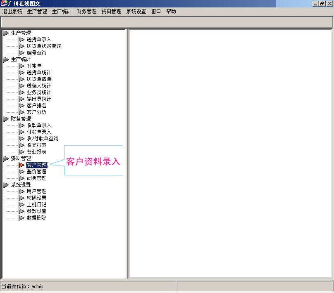This screenshot has width=334, height=293.
Task: Open the 退出系统 menu
Action: [12, 12]
